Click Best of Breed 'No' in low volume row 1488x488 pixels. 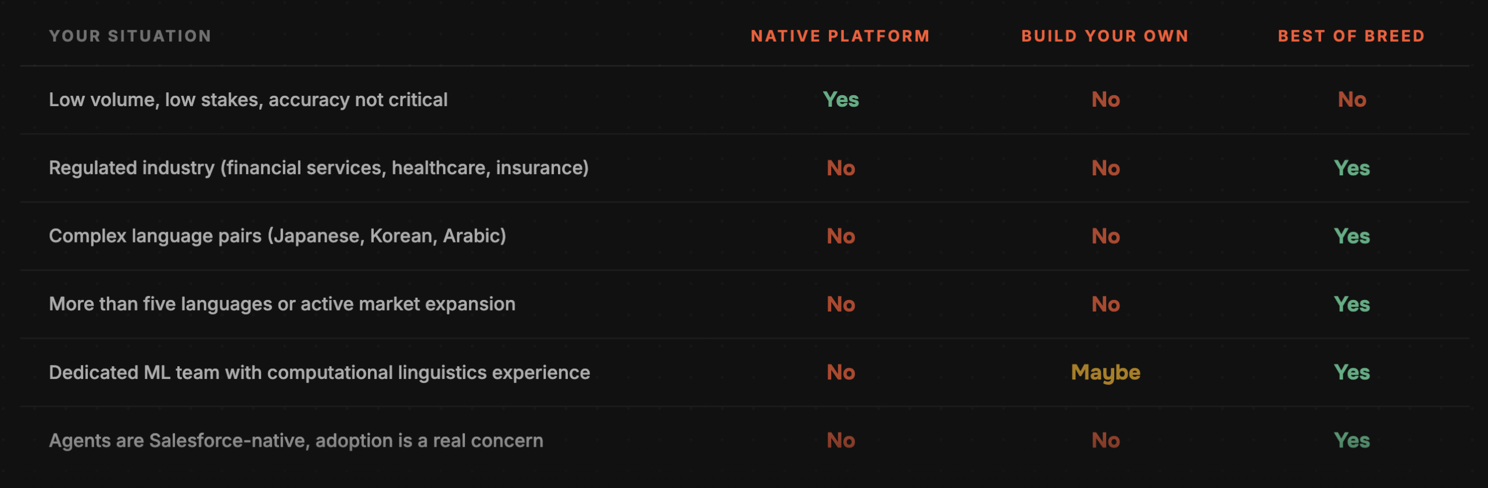(x=1352, y=100)
